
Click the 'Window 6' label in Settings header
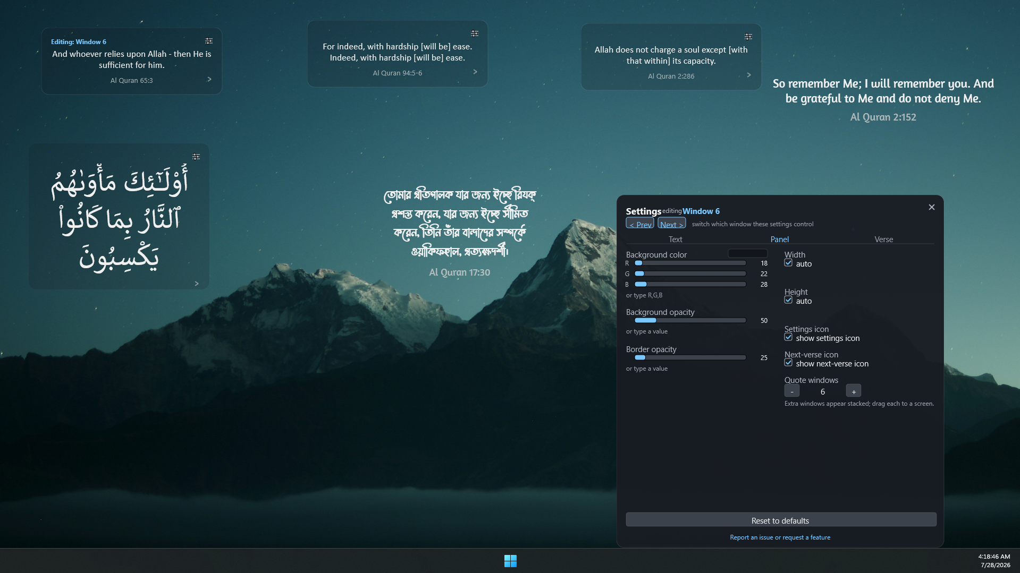701,211
